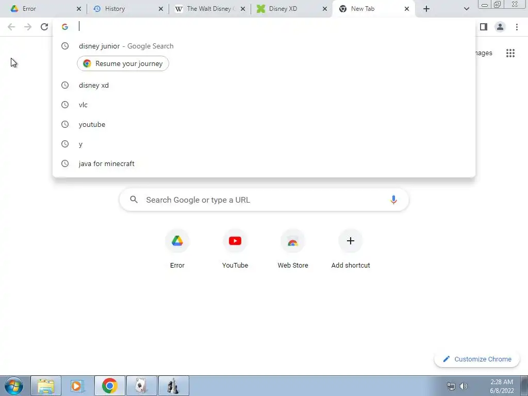Open the volume speaker tray icon
This screenshot has width=528, height=396.
(x=464, y=386)
